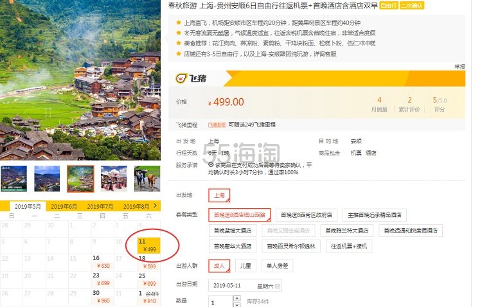Click the 评分 5/5.0 rating

(440, 104)
